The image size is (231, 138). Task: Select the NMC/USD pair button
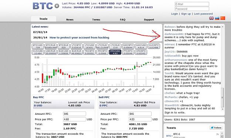[141, 46]
